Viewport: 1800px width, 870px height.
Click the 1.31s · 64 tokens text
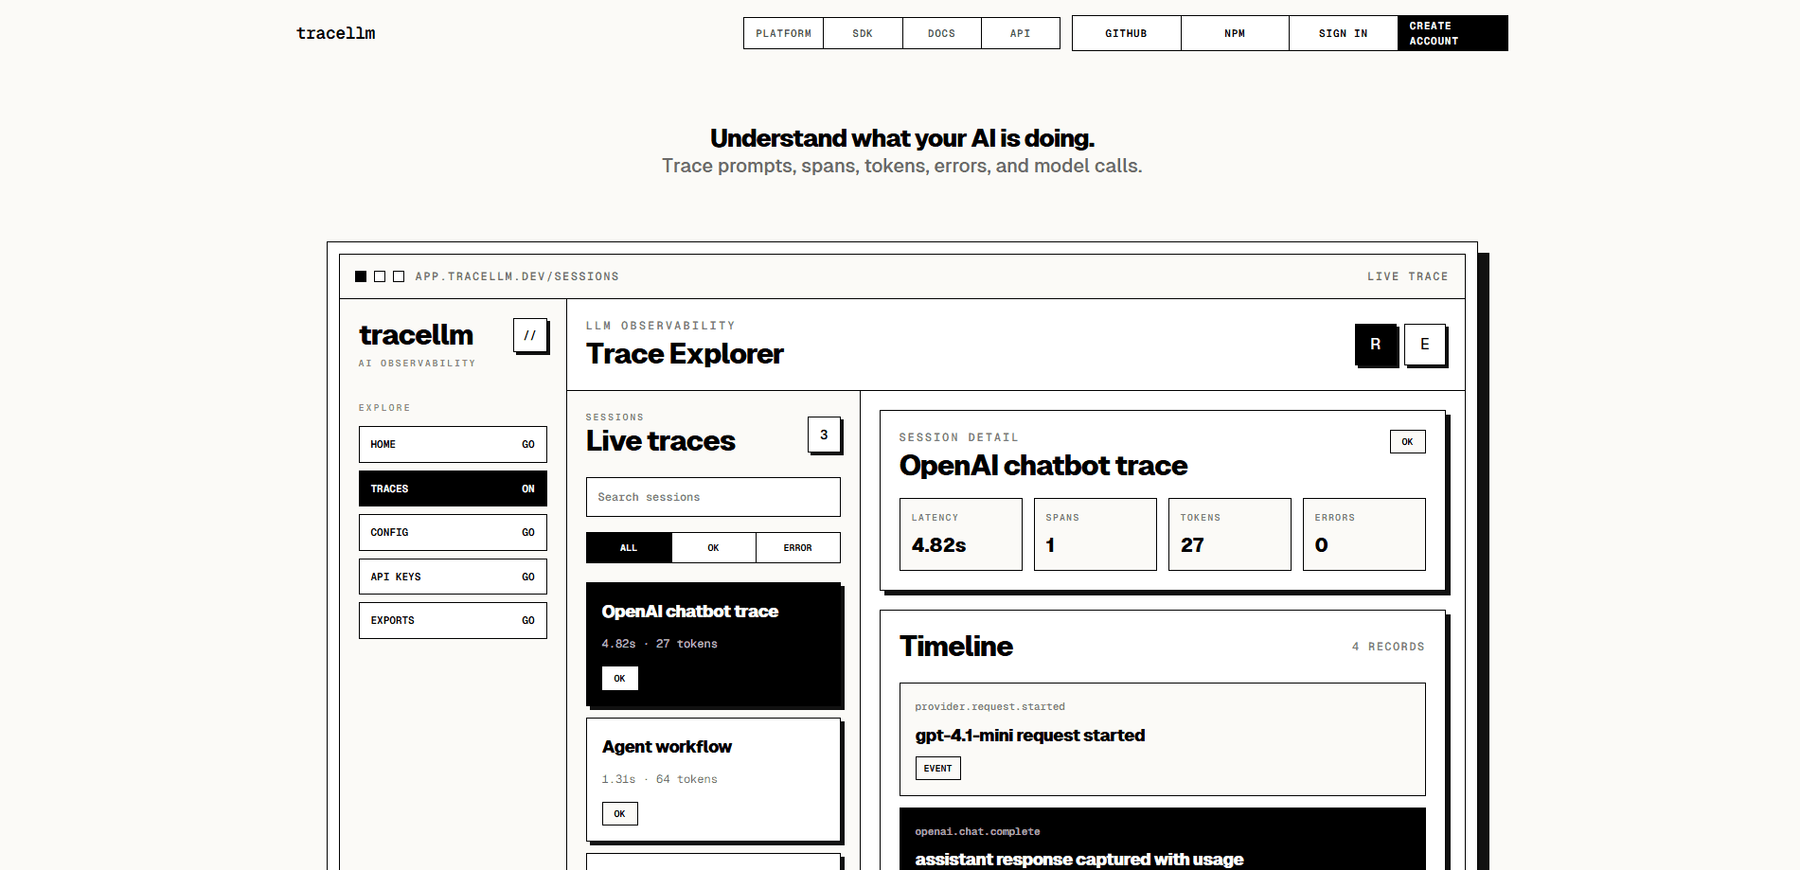pos(660,779)
